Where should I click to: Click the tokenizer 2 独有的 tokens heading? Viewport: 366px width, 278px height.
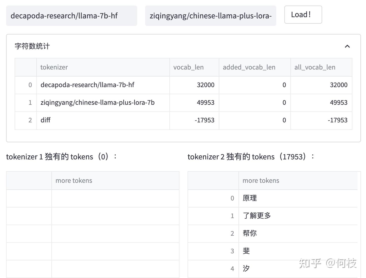(x=251, y=157)
